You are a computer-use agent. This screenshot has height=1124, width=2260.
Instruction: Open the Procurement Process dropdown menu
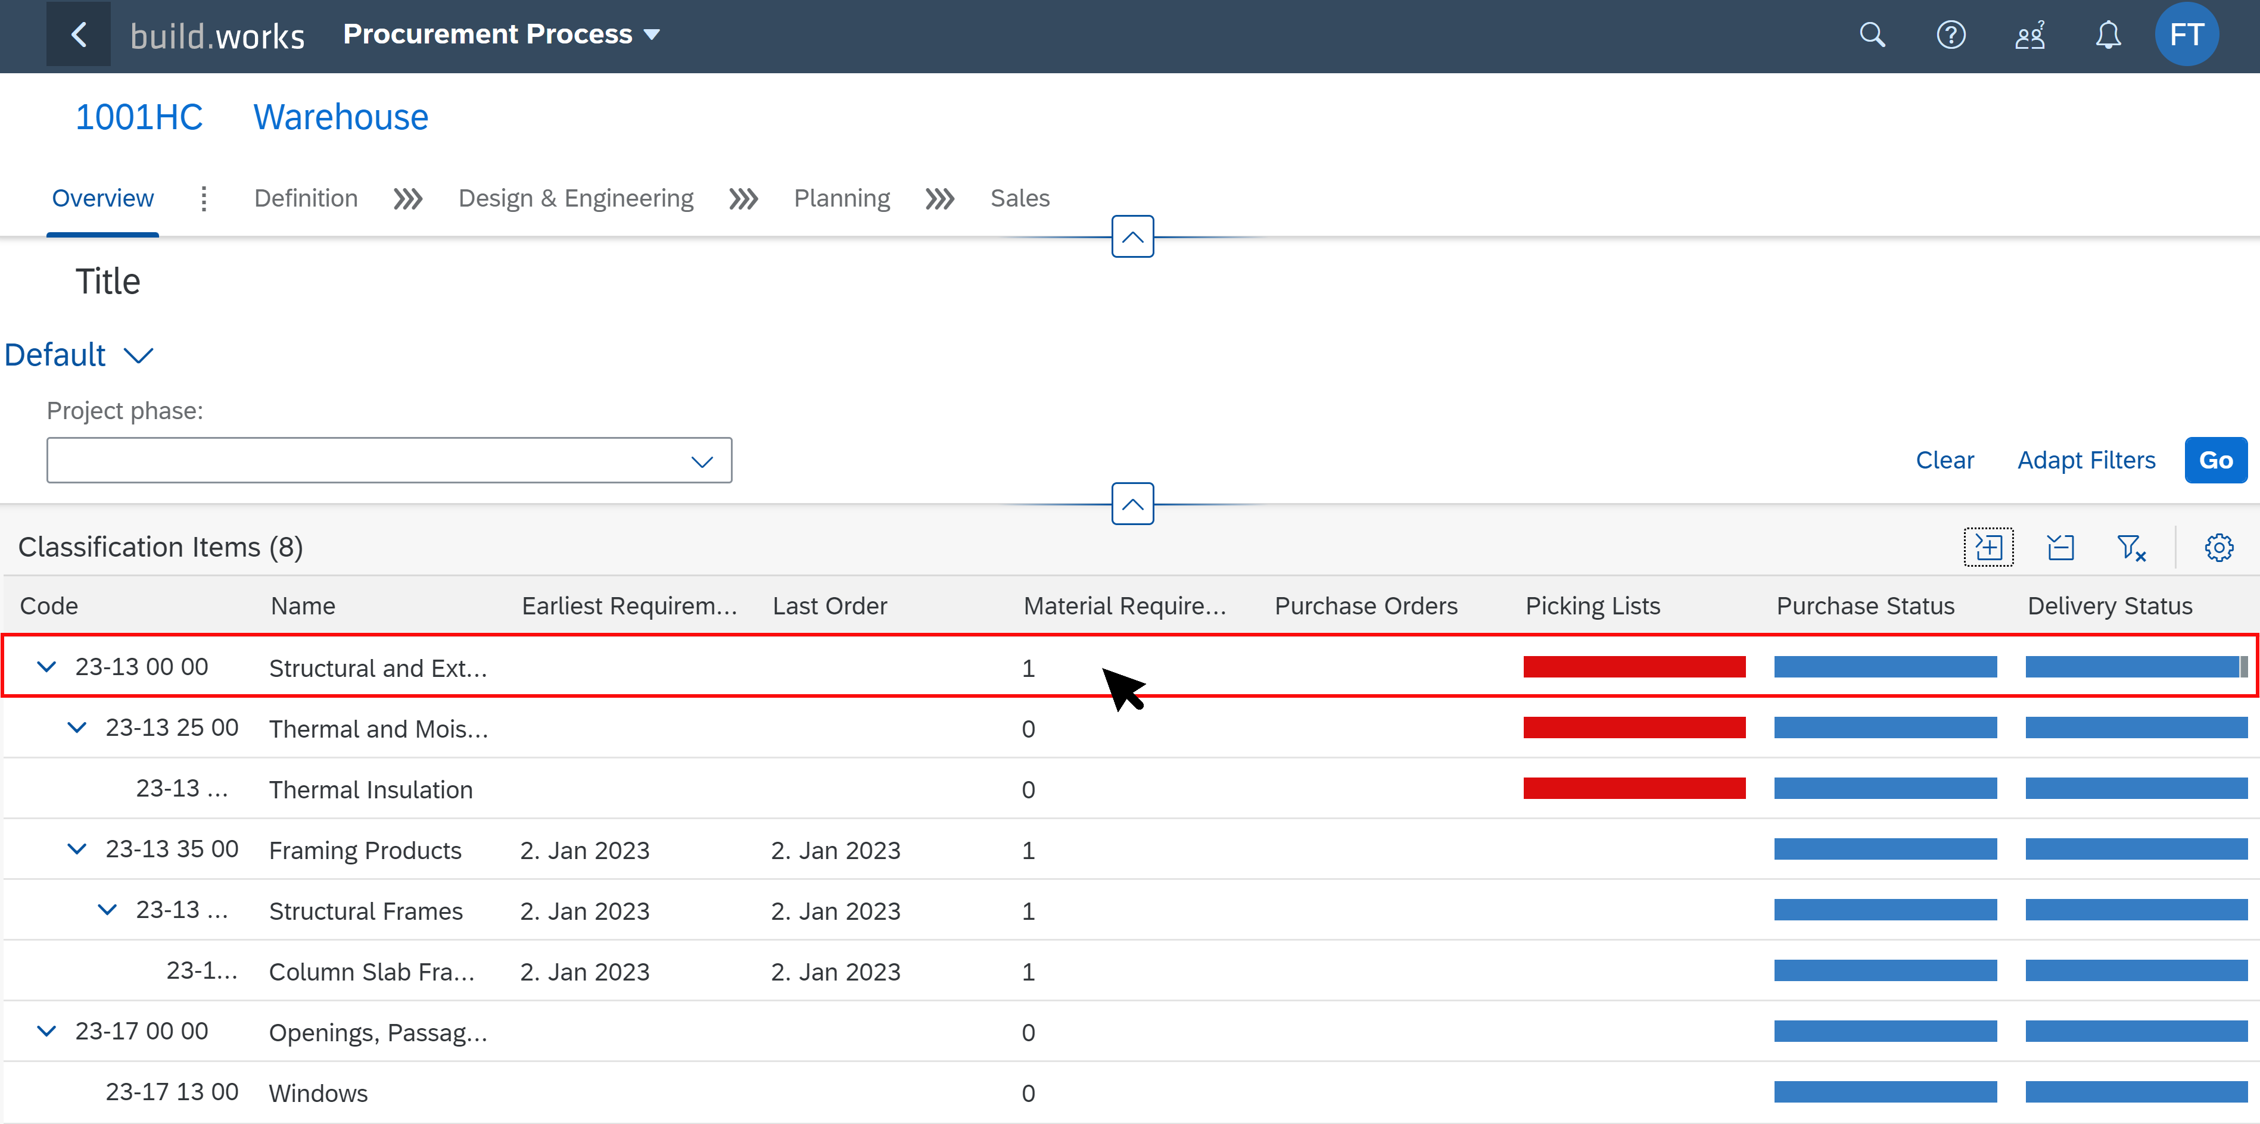click(501, 34)
